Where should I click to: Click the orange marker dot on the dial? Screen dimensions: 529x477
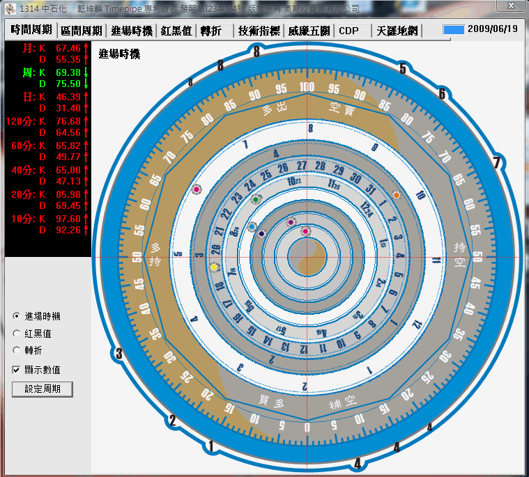(x=397, y=196)
